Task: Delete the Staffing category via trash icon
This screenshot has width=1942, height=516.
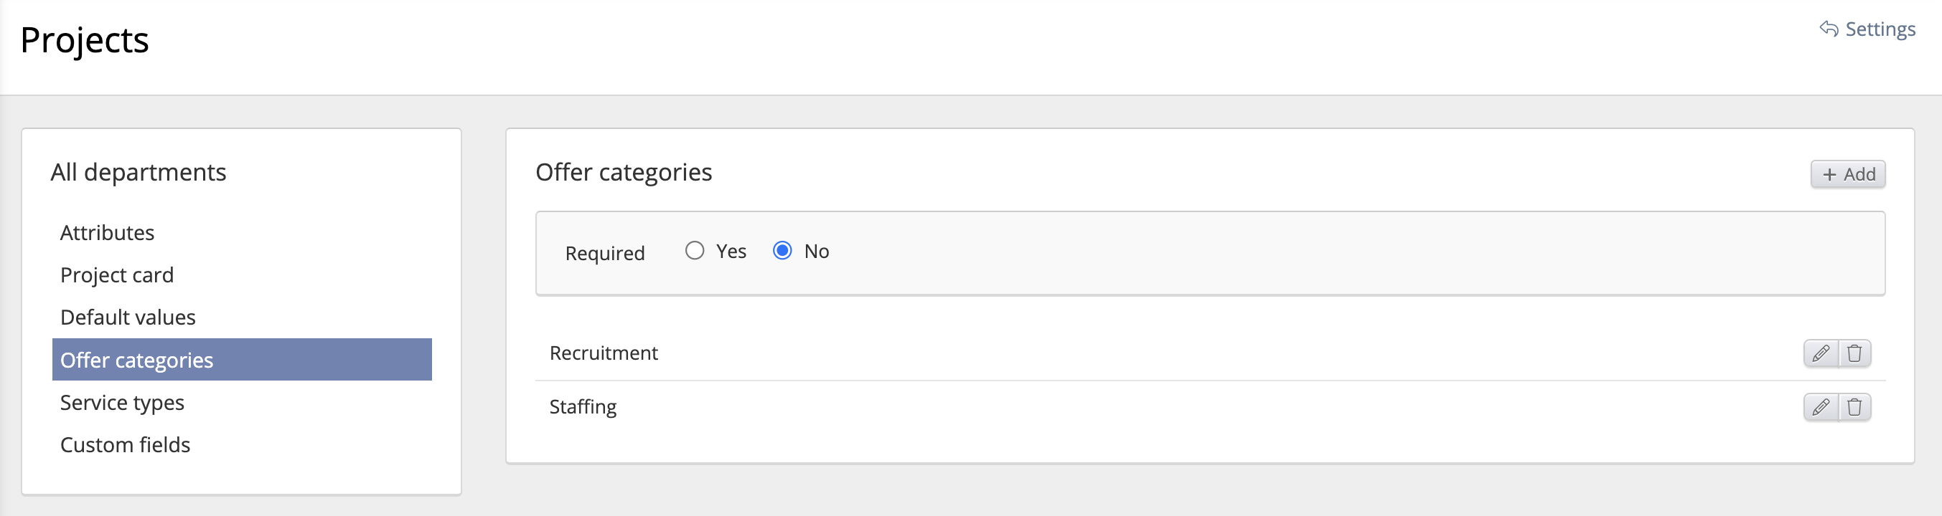Action: click(1854, 408)
